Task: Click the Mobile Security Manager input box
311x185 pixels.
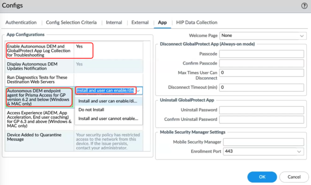Action: click(x=263, y=142)
